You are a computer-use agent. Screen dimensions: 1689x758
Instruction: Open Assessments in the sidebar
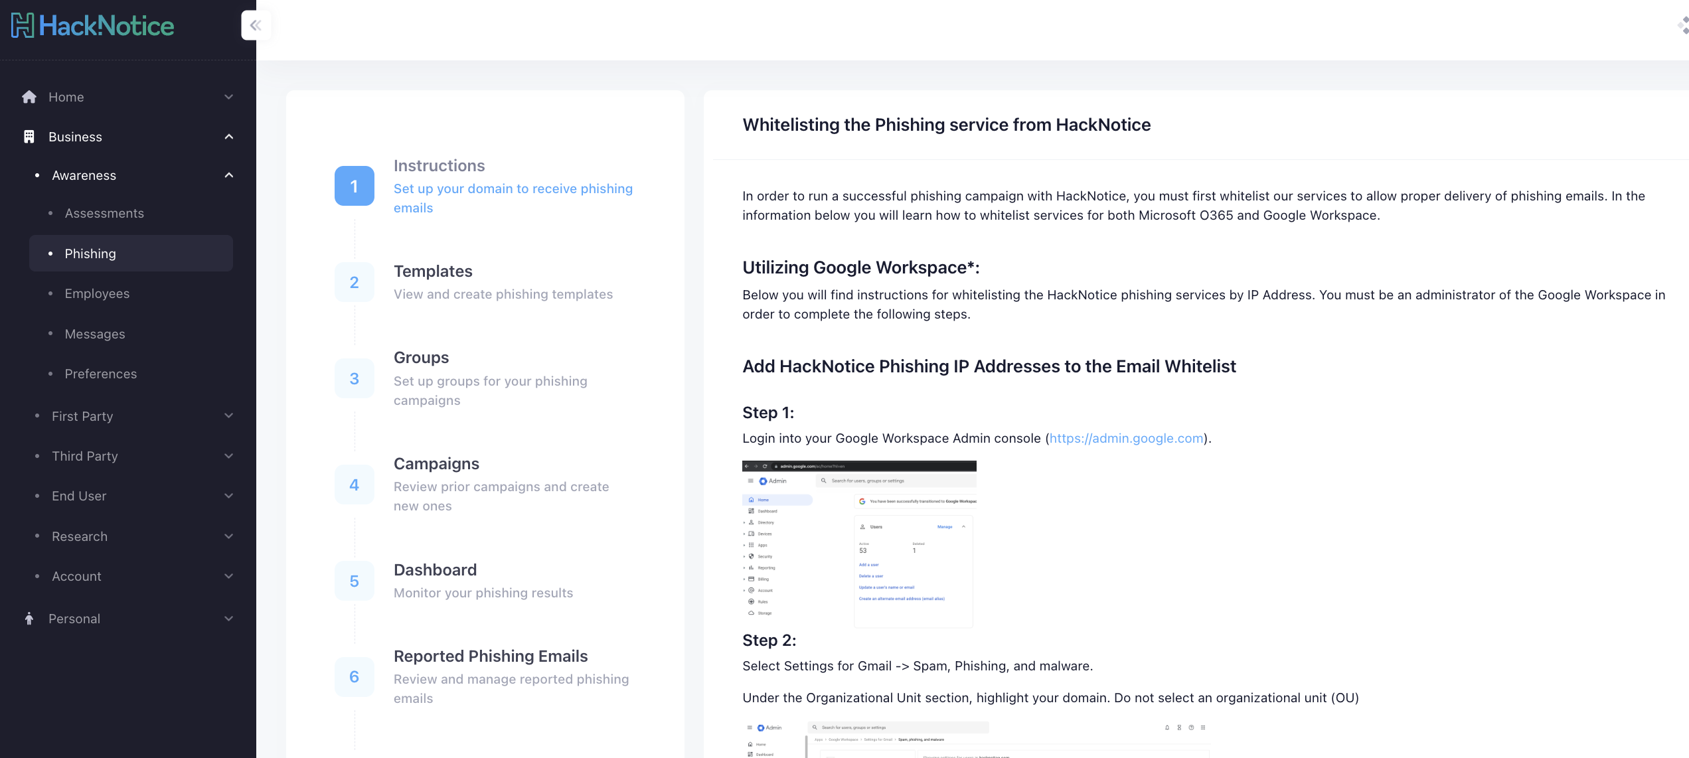[104, 213]
